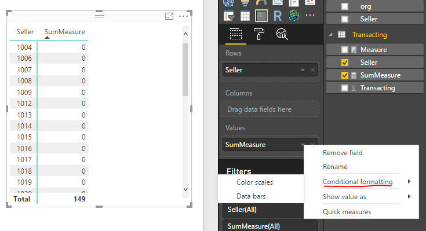This screenshot has height=231, width=426.
Task: Open the Format paint roller tab
Action: pos(258,34)
